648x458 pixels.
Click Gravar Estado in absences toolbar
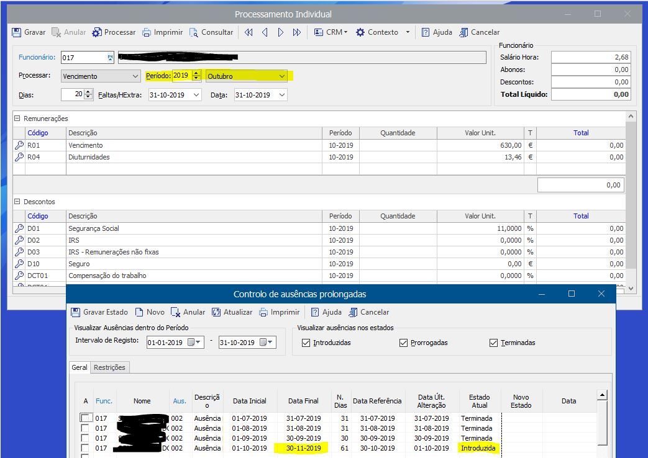click(76, 312)
